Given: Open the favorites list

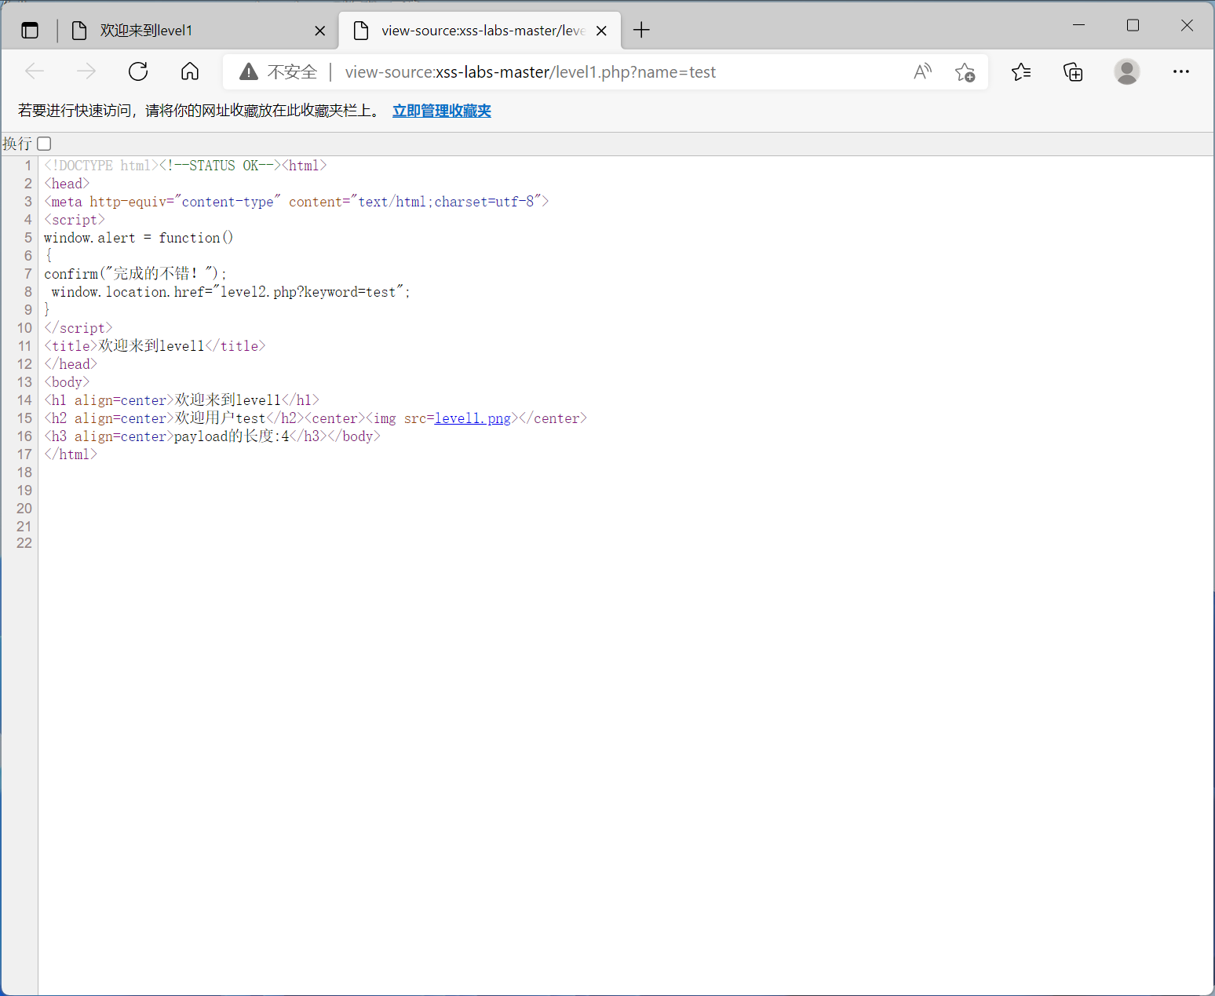Looking at the screenshot, I should point(1021,72).
